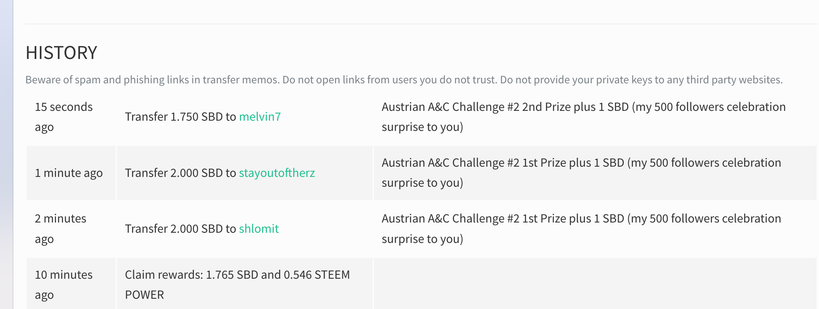Image resolution: width=819 pixels, height=309 pixels.
Task: Click the Claim rewards 1.765 SBD entry
Action: point(237,285)
